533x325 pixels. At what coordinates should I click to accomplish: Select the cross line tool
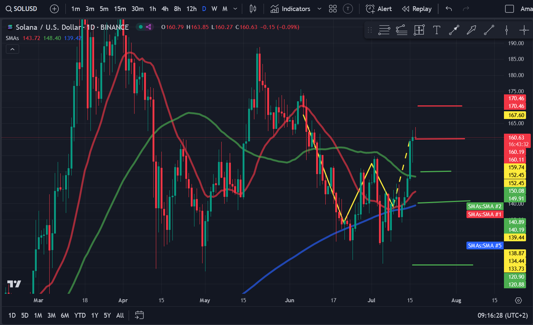point(524,30)
